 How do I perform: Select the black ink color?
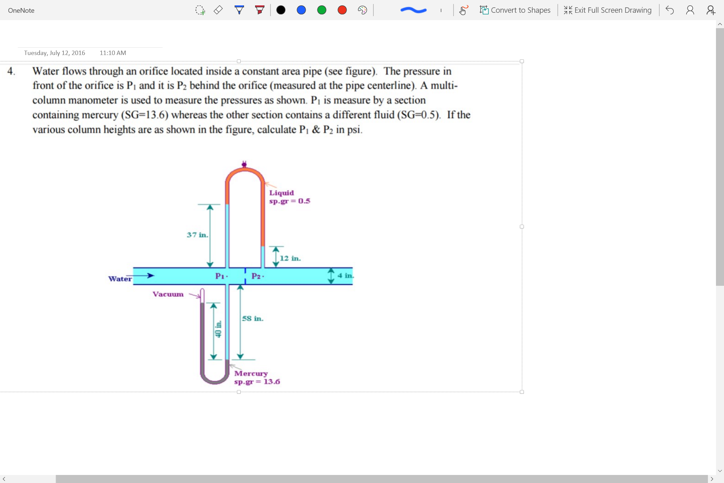coord(281,10)
